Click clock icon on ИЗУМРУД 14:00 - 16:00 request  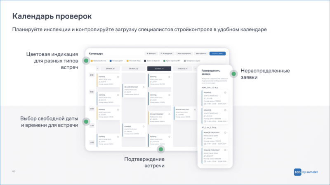[205, 104]
